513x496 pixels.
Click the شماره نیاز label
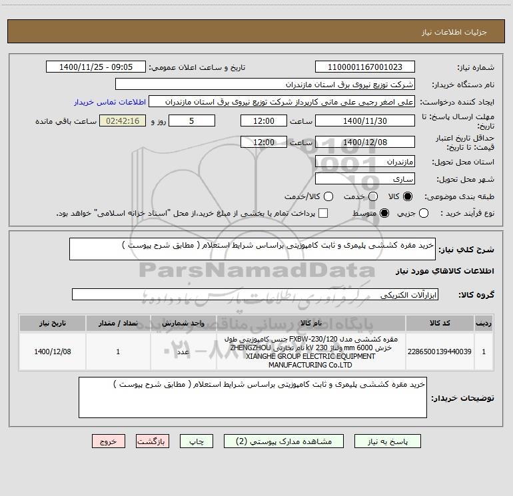coord(476,68)
